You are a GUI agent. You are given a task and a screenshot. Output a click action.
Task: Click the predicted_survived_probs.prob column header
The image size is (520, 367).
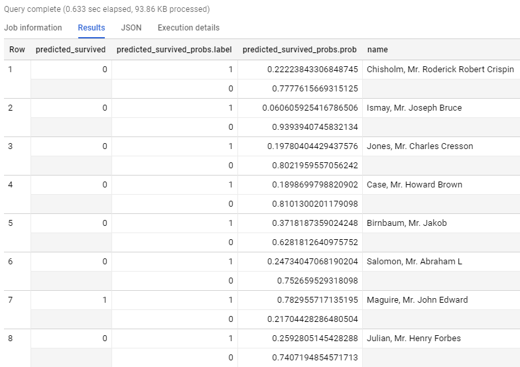pyautogui.click(x=300, y=49)
